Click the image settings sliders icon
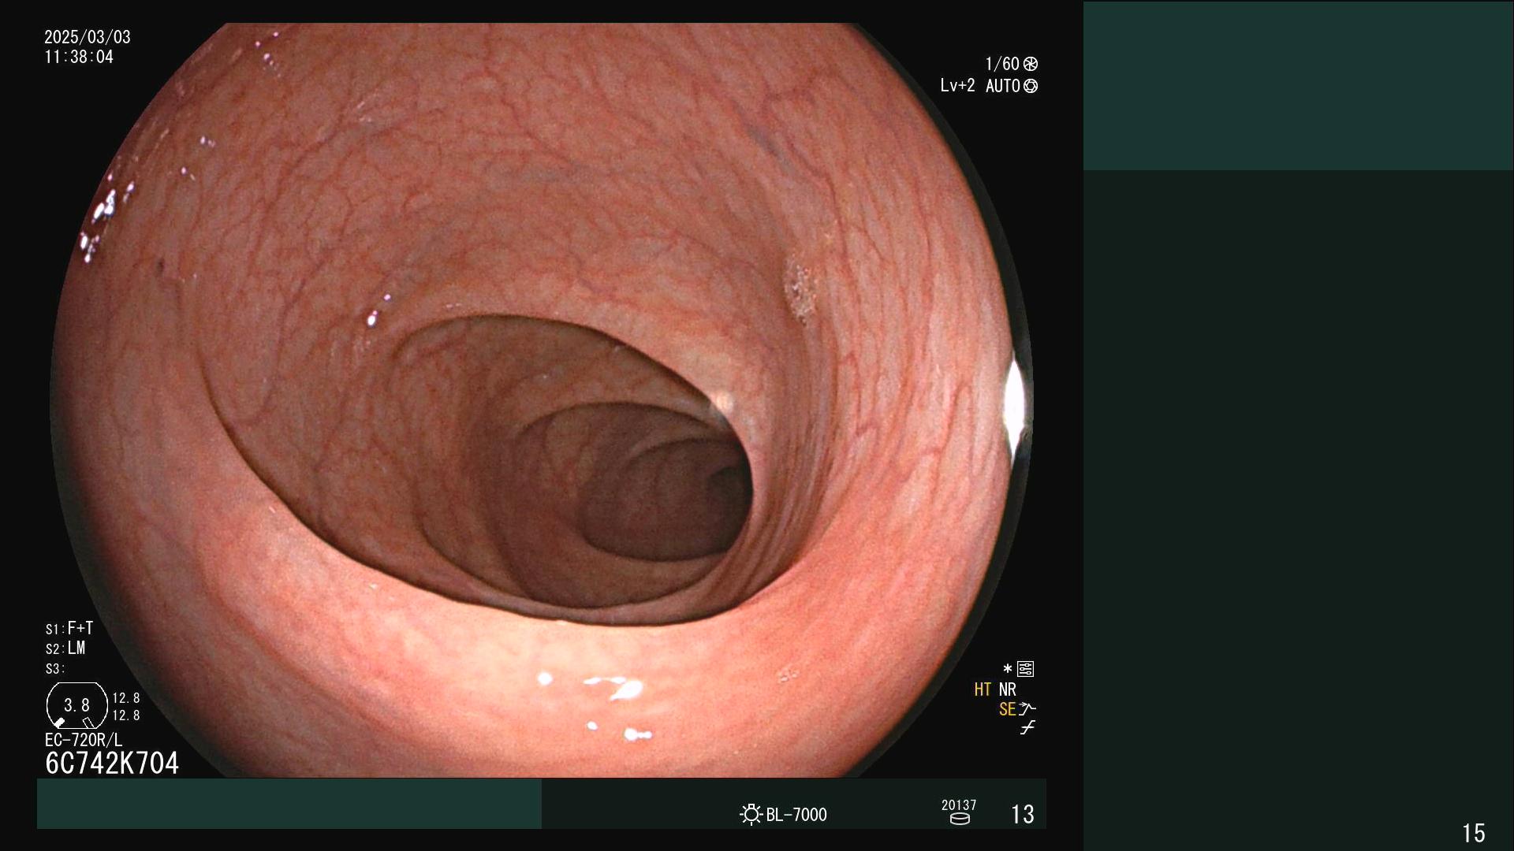Viewport: 1514px width, 851px height. 1026,669
